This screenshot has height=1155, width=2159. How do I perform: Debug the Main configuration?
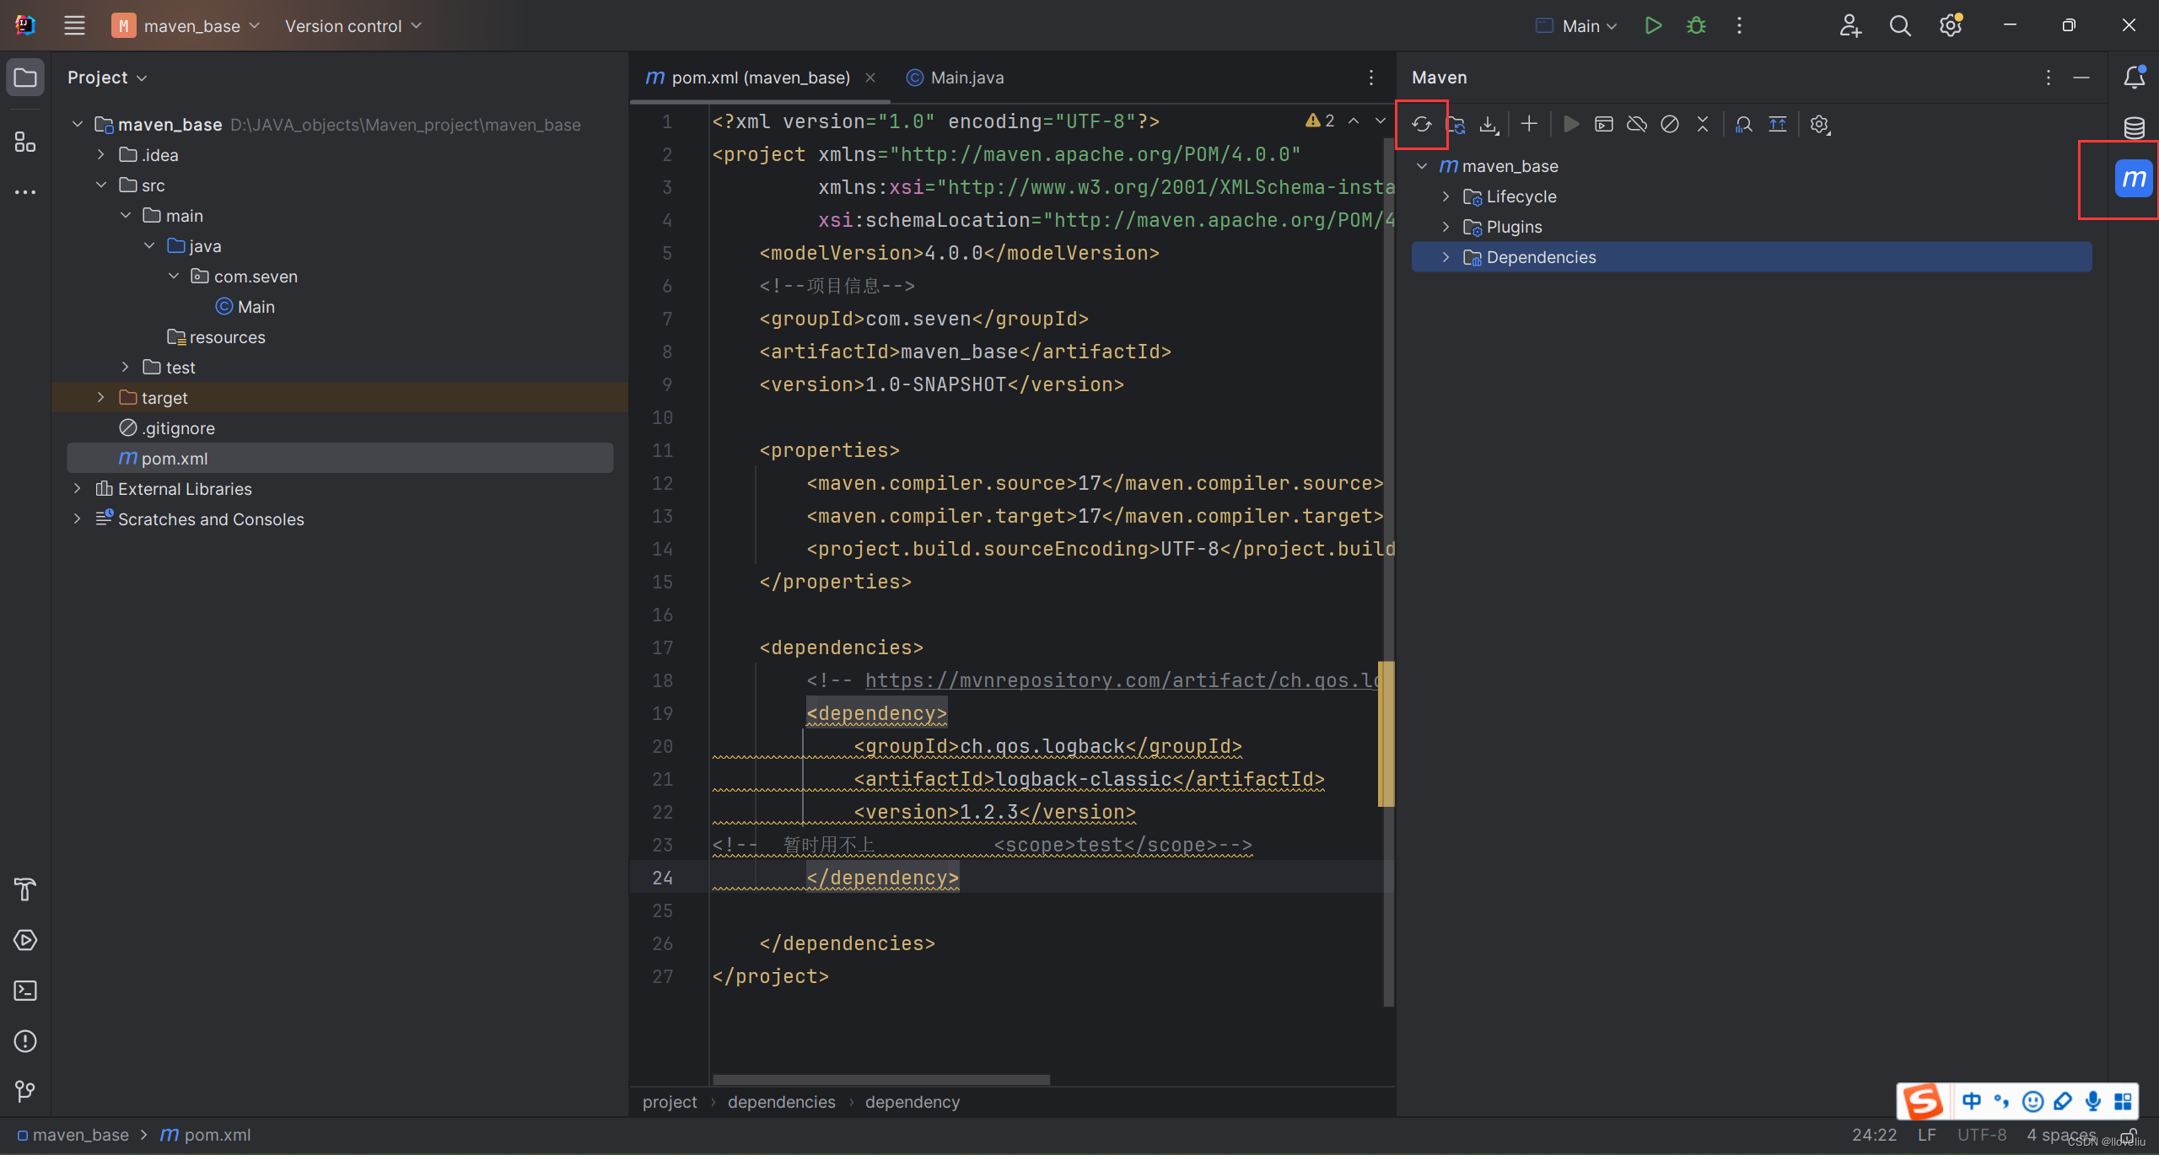point(1696,26)
